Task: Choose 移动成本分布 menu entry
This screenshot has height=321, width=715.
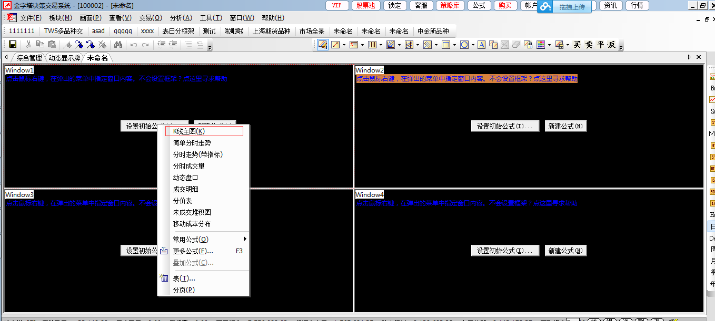Action: point(204,224)
